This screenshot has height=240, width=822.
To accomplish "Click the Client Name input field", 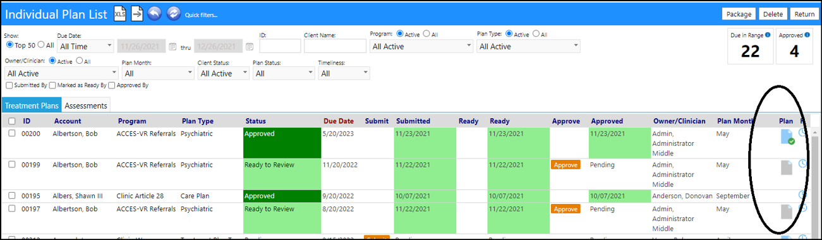I will point(335,46).
